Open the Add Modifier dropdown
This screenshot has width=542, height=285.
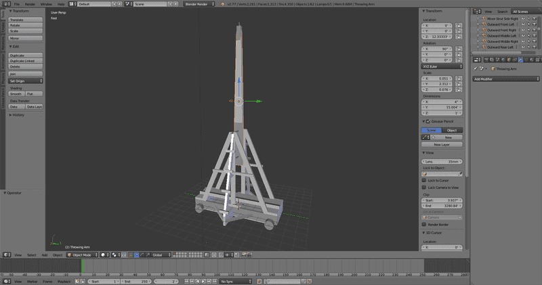(506, 79)
